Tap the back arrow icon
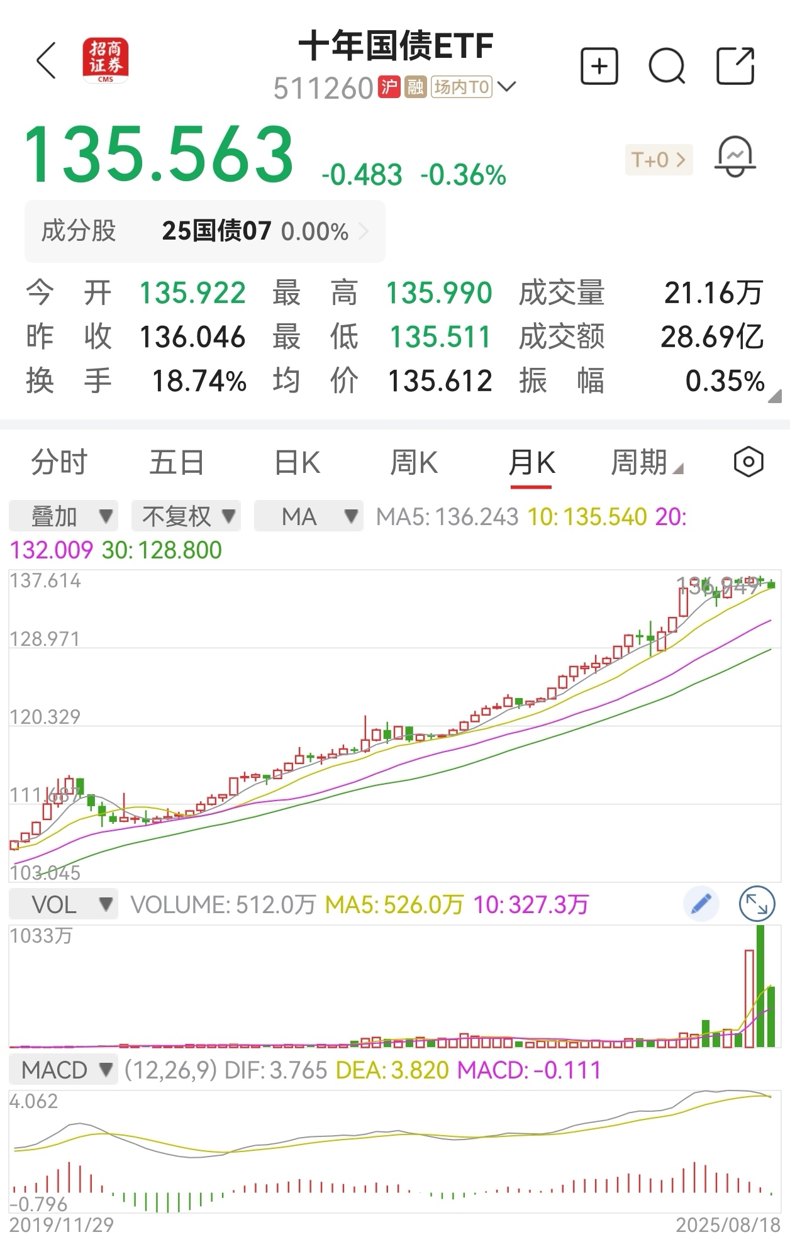 pyautogui.click(x=46, y=61)
